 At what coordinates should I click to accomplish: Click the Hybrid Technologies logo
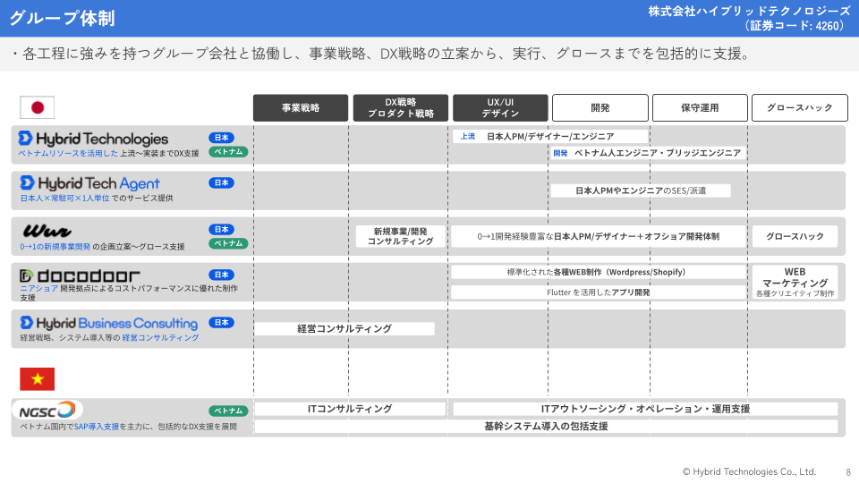click(93, 138)
